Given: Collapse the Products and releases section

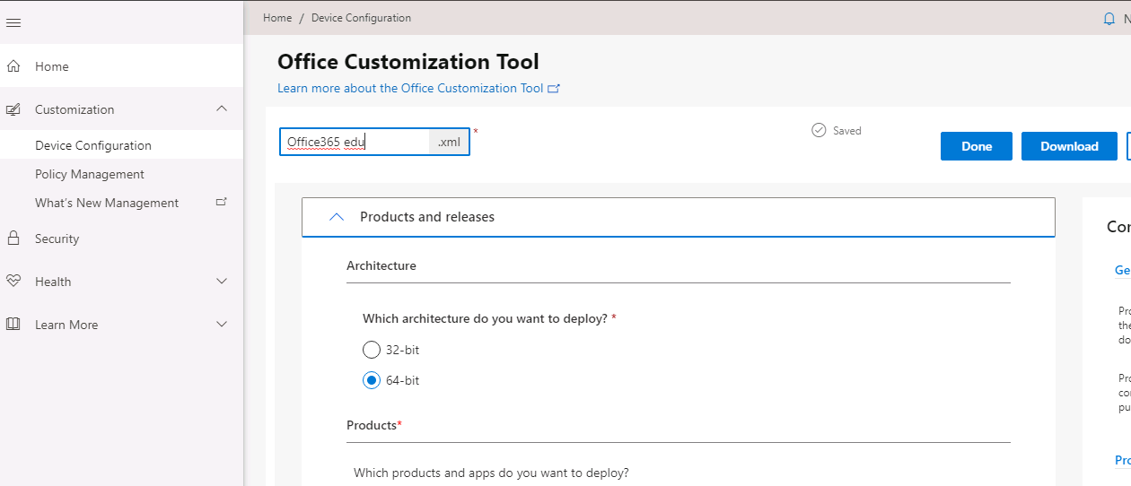Looking at the screenshot, I should tap(337, 217).
